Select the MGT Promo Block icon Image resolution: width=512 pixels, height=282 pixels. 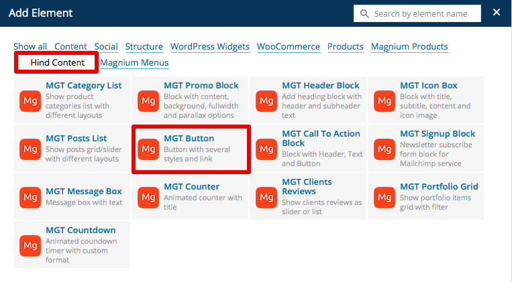point(148,101)
